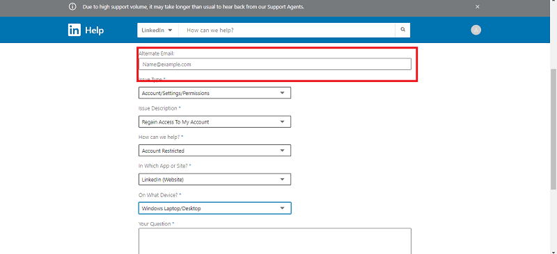Expand the 'How can we help?' Account Restricted dropdown
The width and height of the screenshot is (557, 254).
214,151
